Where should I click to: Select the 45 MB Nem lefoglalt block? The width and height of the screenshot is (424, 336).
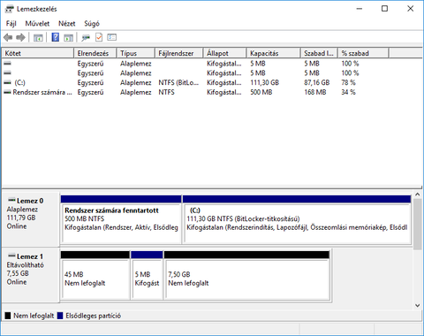click(x=95, y=275)
